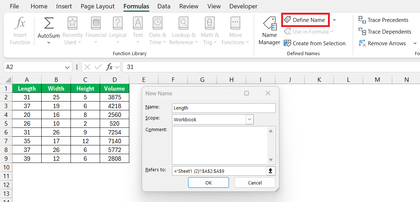
Task: Click Remove Arrows
Action: pyautogui.click(x=382, y=43)
